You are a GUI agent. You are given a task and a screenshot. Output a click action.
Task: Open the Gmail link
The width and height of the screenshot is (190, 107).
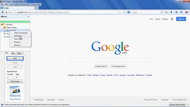(x=158, y=19)
